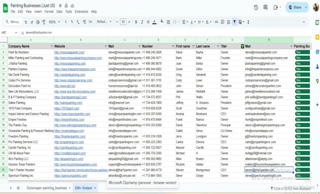Open the carrillopainting.com website link
320x194 pixels.
[69, 148]
